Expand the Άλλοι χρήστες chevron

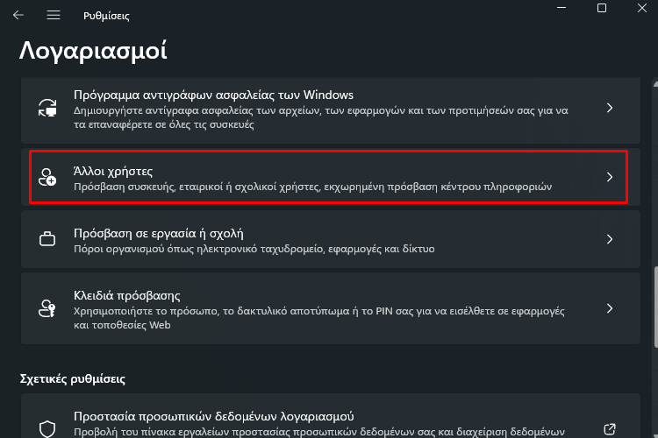(610, 177)
